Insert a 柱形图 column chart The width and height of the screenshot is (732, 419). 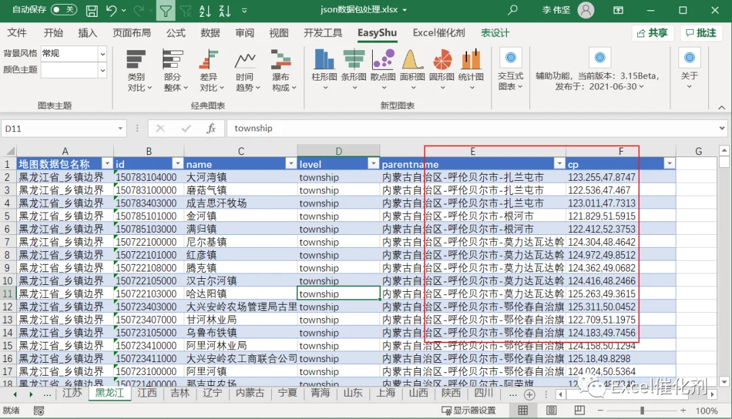325,70
